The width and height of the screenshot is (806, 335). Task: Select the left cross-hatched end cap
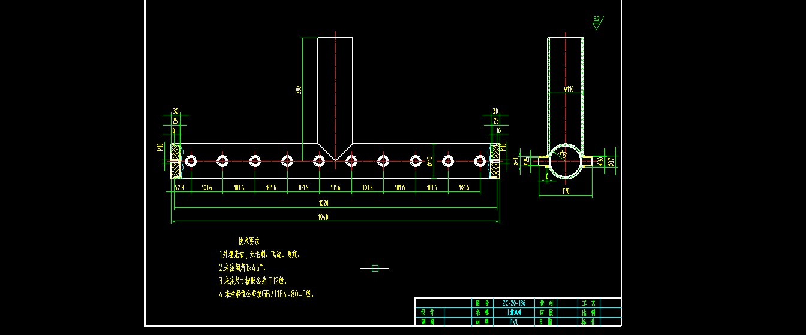(x=176, y=161)
